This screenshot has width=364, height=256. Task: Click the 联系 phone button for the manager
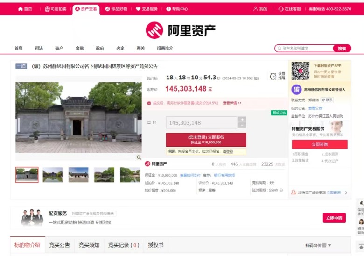pos(327,100)
